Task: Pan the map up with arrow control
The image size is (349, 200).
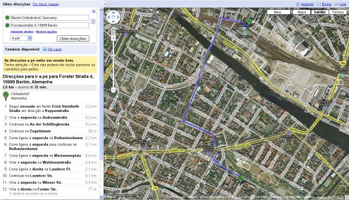Action: point(113,12)
